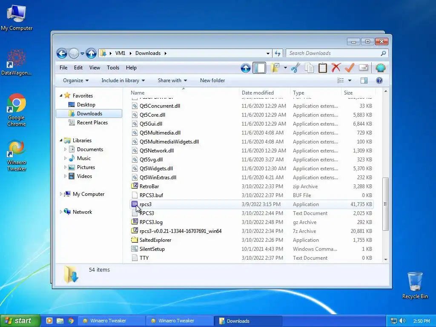Screen dimensions: 436x327
Task: Select the SilentSetup command file
Action: click(251, 249)
